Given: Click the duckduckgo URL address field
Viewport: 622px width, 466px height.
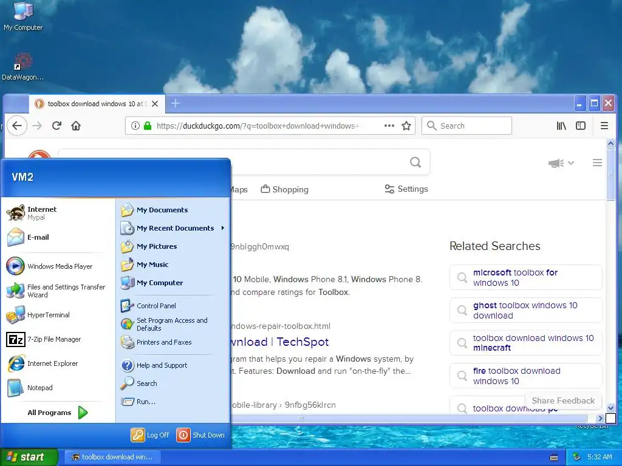Looking at the screenshot, I should [x=259, y=126].
